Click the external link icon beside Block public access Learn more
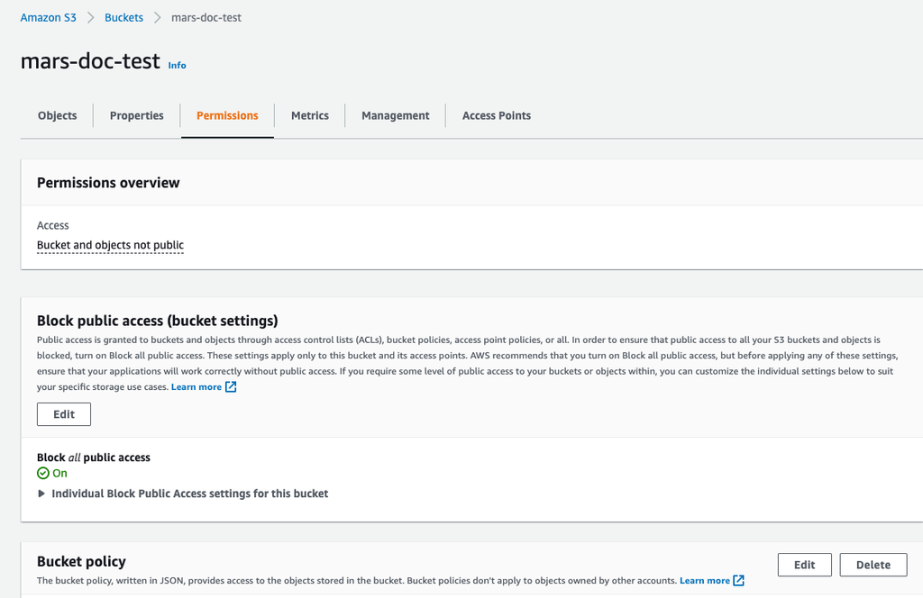The height and width of the screenshot is (598, 923). click(229, 386)
